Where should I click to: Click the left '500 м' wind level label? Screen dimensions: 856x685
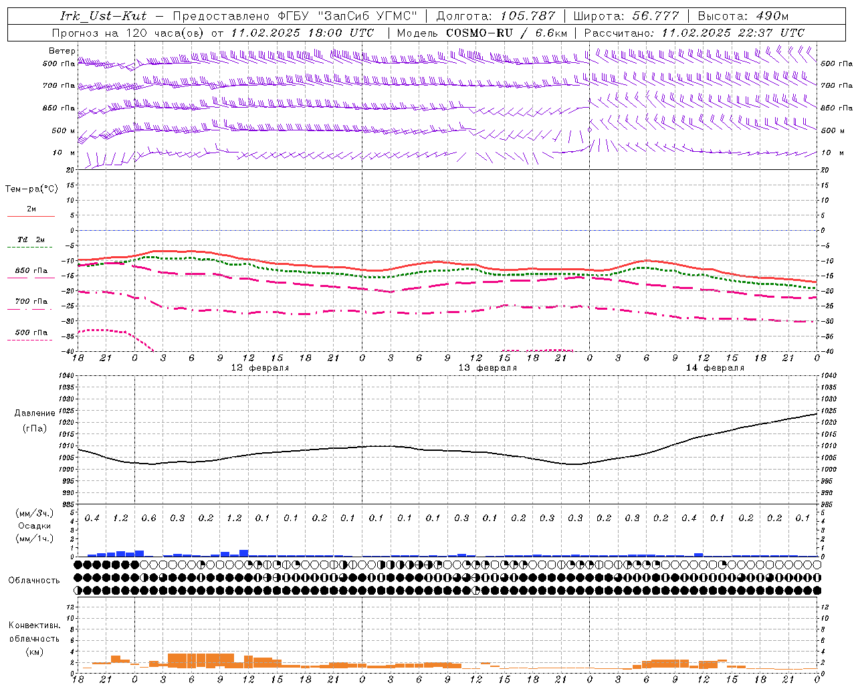click(x=64, y=130)
